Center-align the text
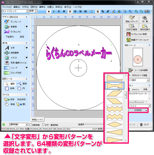Image resolution: width=154 pixels, height=155 pixels. pyautogui.click(x=75, y=11)
